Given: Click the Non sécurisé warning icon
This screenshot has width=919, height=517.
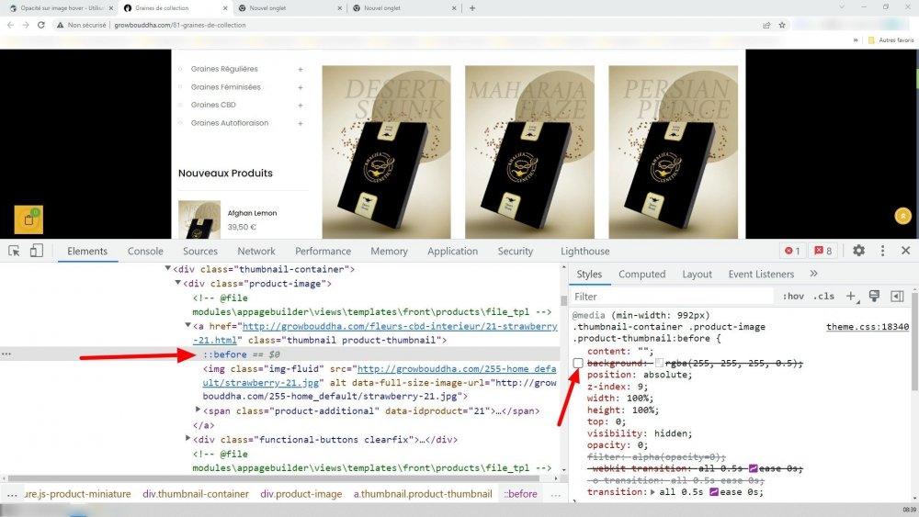Looking at the screenshot, I should coord(60,25).
